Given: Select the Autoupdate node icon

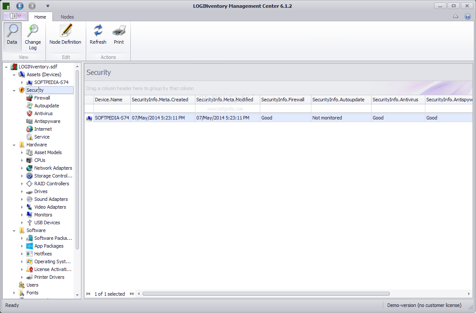Looking at the screenshot, I should click(29, 106).
